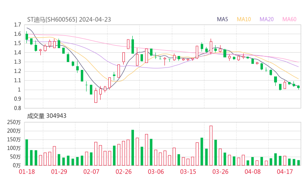The image size is (305, 181).
Task: Select the 04-08 date axis label
Action: [253, 172]
